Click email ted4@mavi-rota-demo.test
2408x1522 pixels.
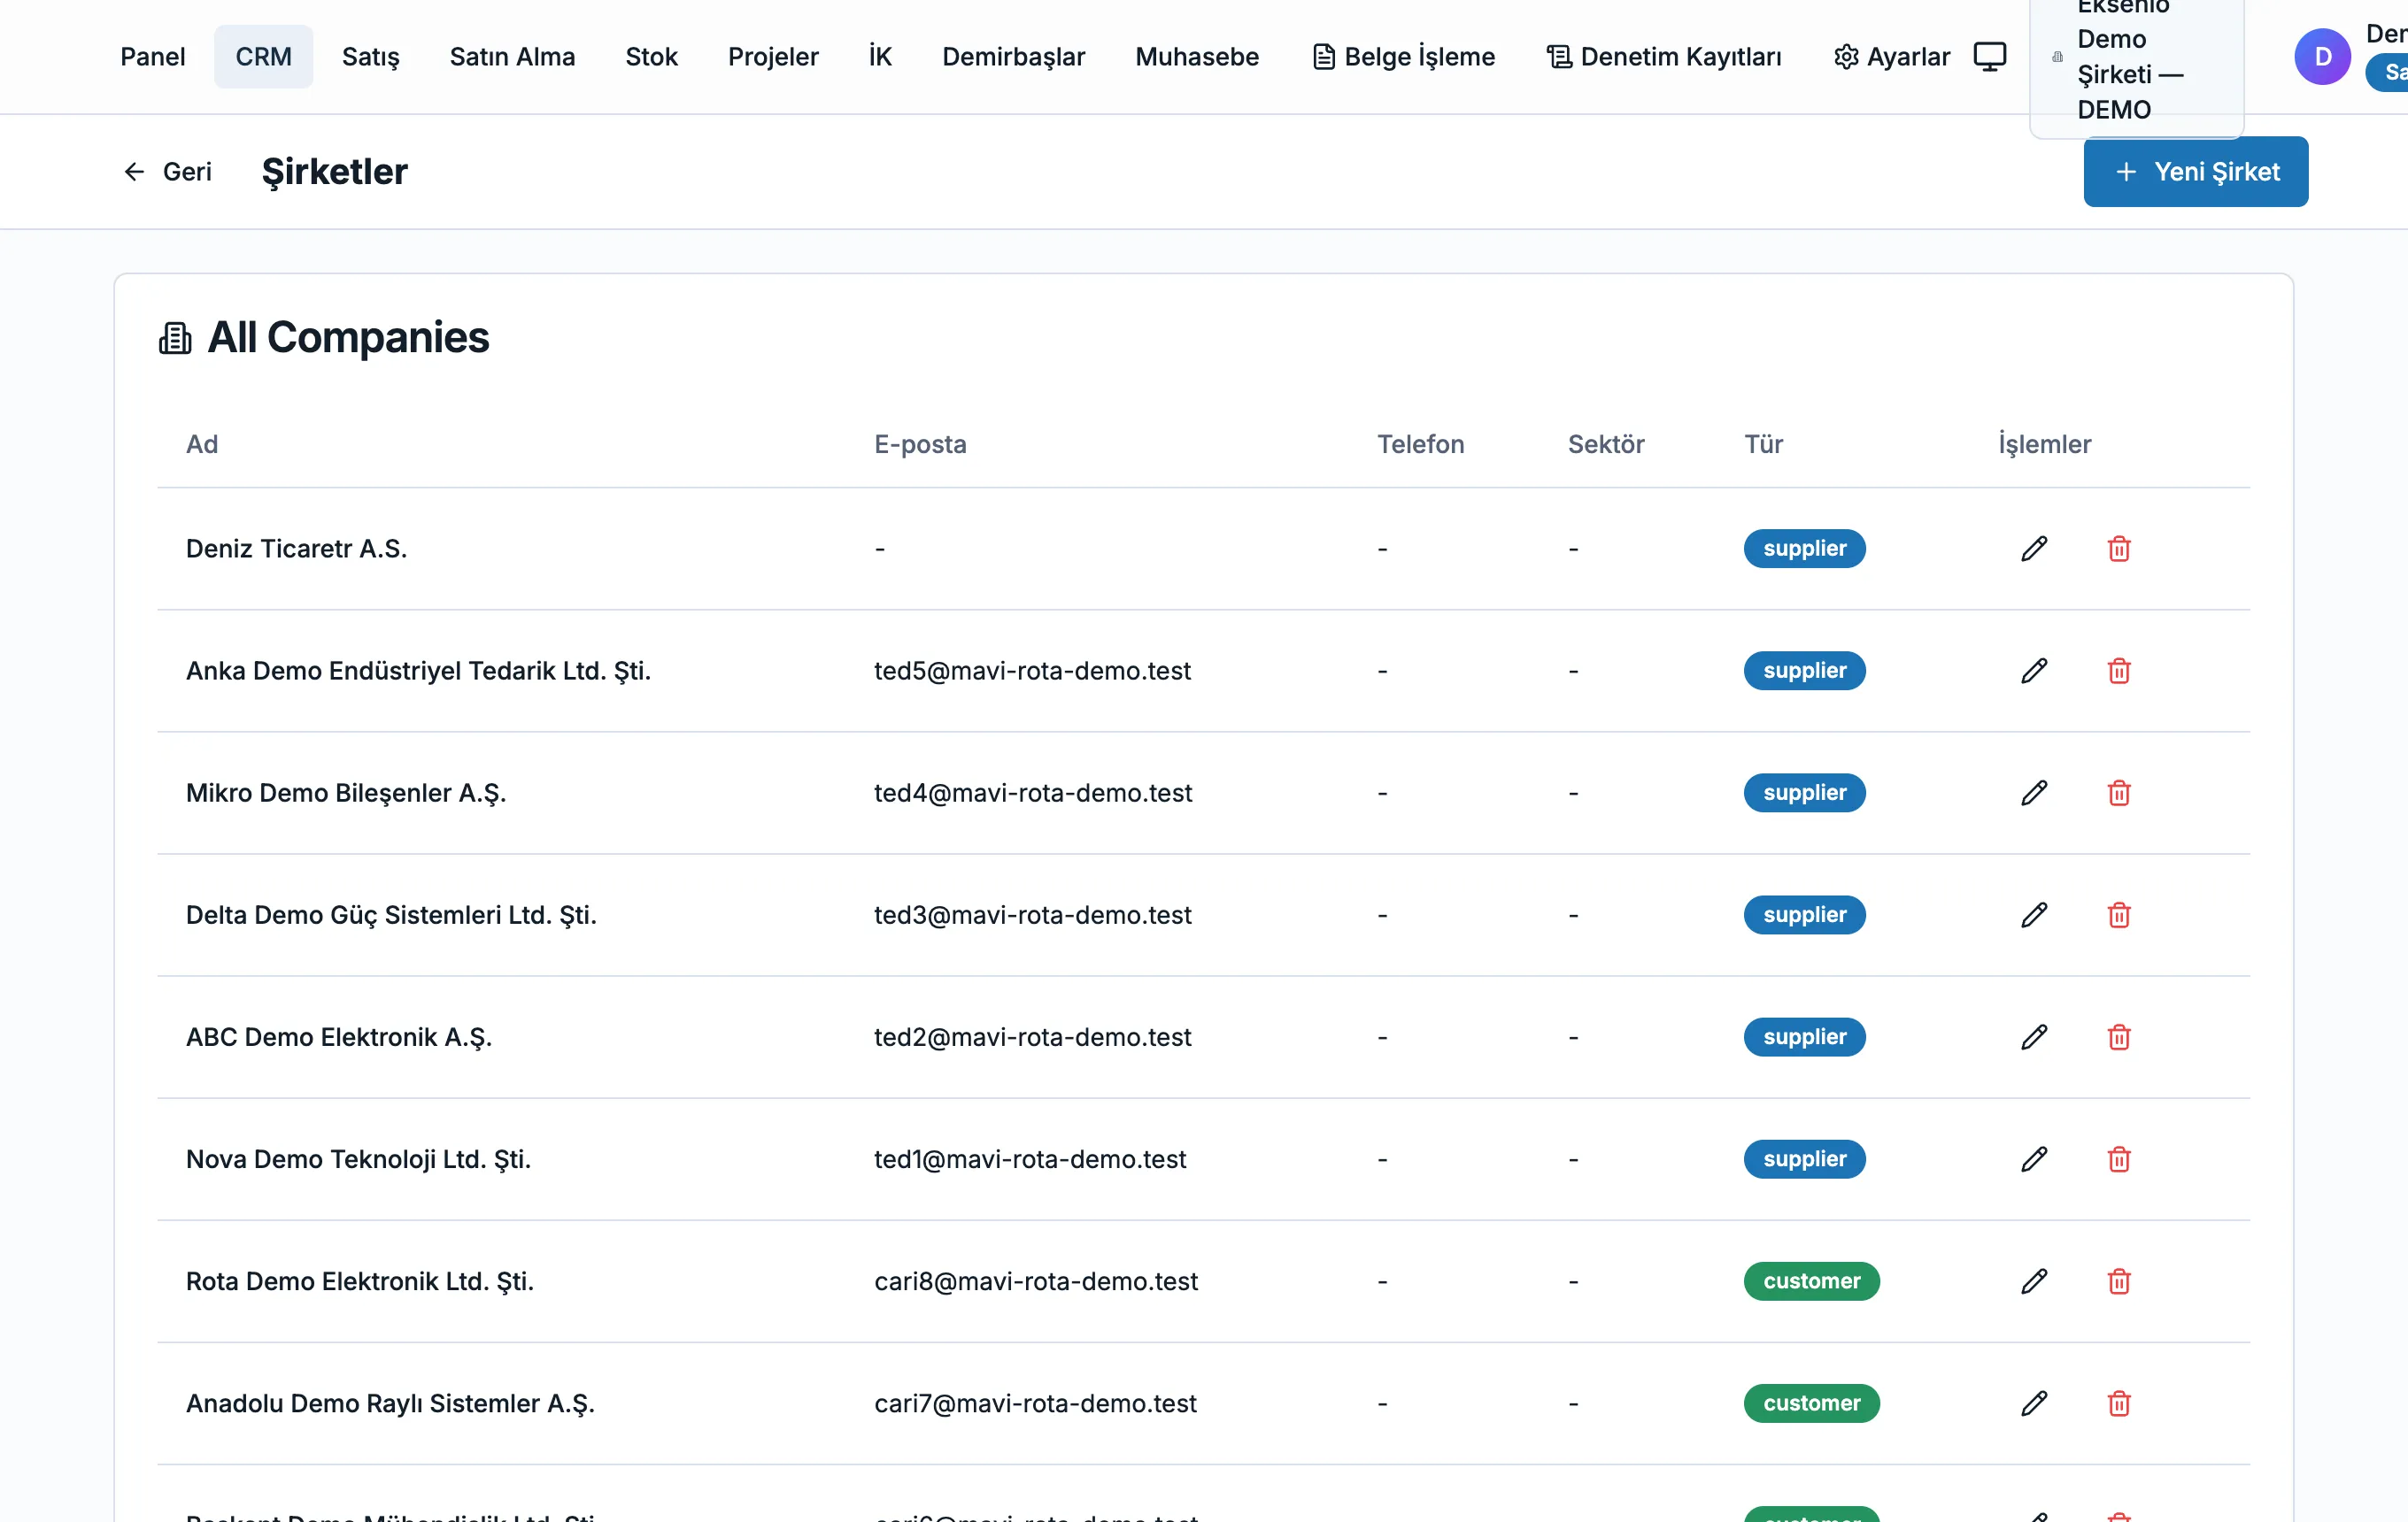tap(1033, 793)
